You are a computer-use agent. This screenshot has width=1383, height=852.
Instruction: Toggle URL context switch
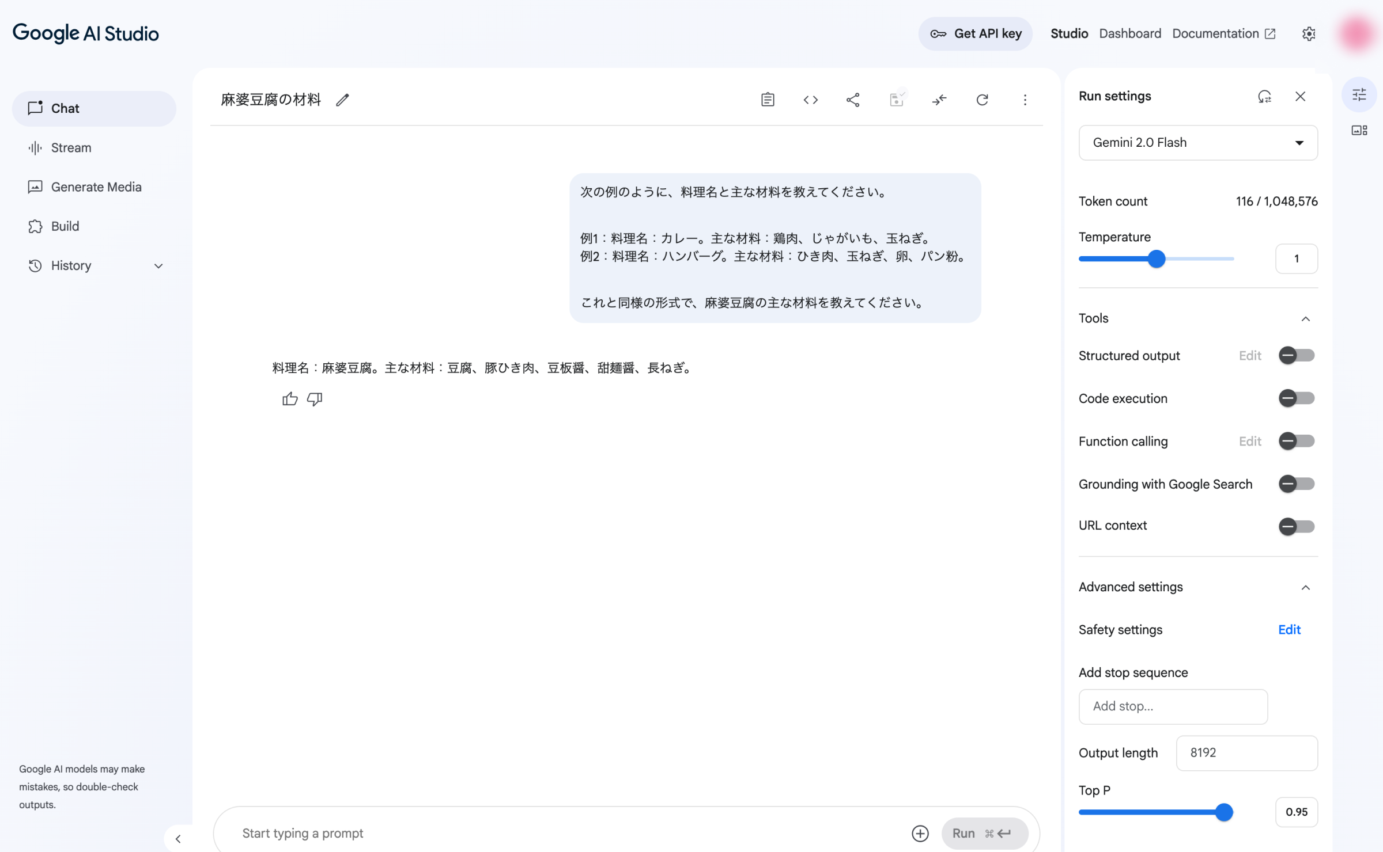(x=1297, y=526)
